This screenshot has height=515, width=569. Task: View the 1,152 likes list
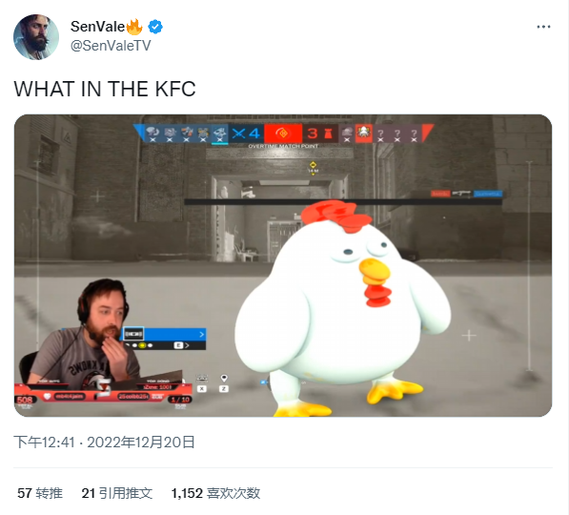216,493
